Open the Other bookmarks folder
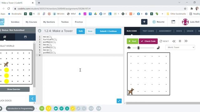Screen dimensions: 200x112 pyautogui.click(x=176, y=14)
